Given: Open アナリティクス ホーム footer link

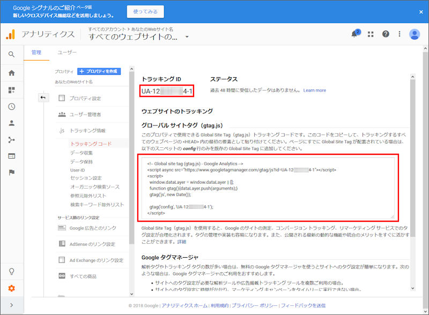Looking at the screenshot, I should coord(184,305).
